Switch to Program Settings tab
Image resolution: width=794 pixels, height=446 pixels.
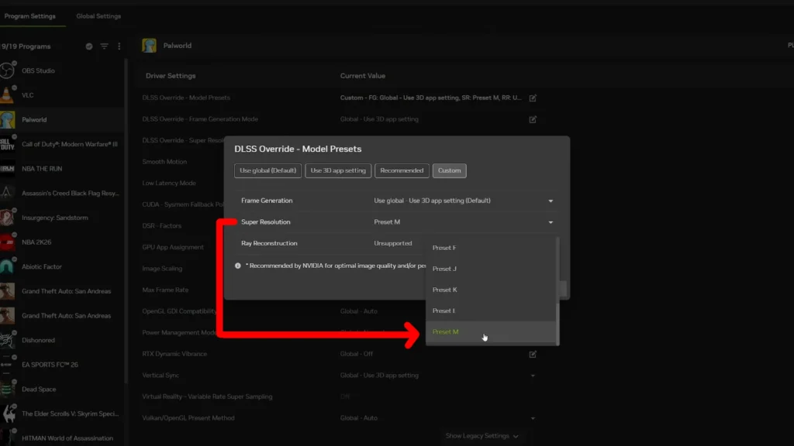pos(30,16)
